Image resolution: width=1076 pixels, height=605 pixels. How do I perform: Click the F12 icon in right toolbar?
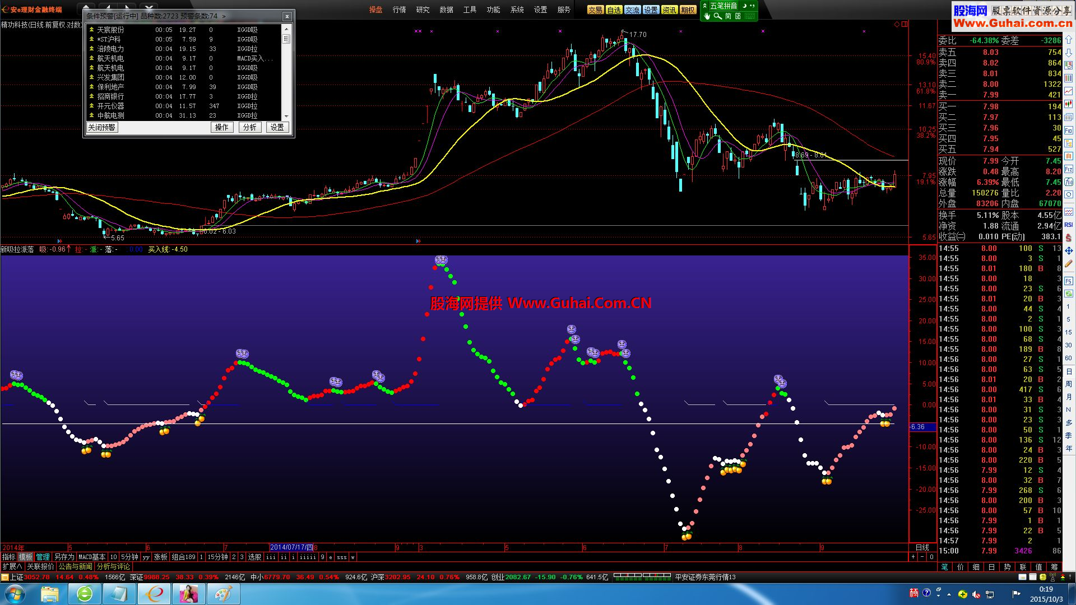tap(1069, 168)
